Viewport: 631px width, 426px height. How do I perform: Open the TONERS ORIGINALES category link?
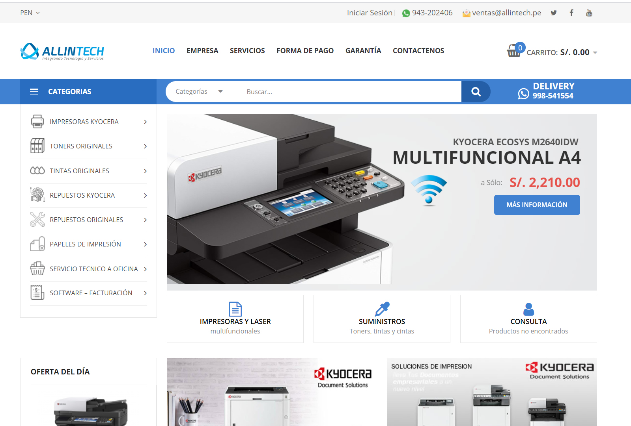pos(81,146)
